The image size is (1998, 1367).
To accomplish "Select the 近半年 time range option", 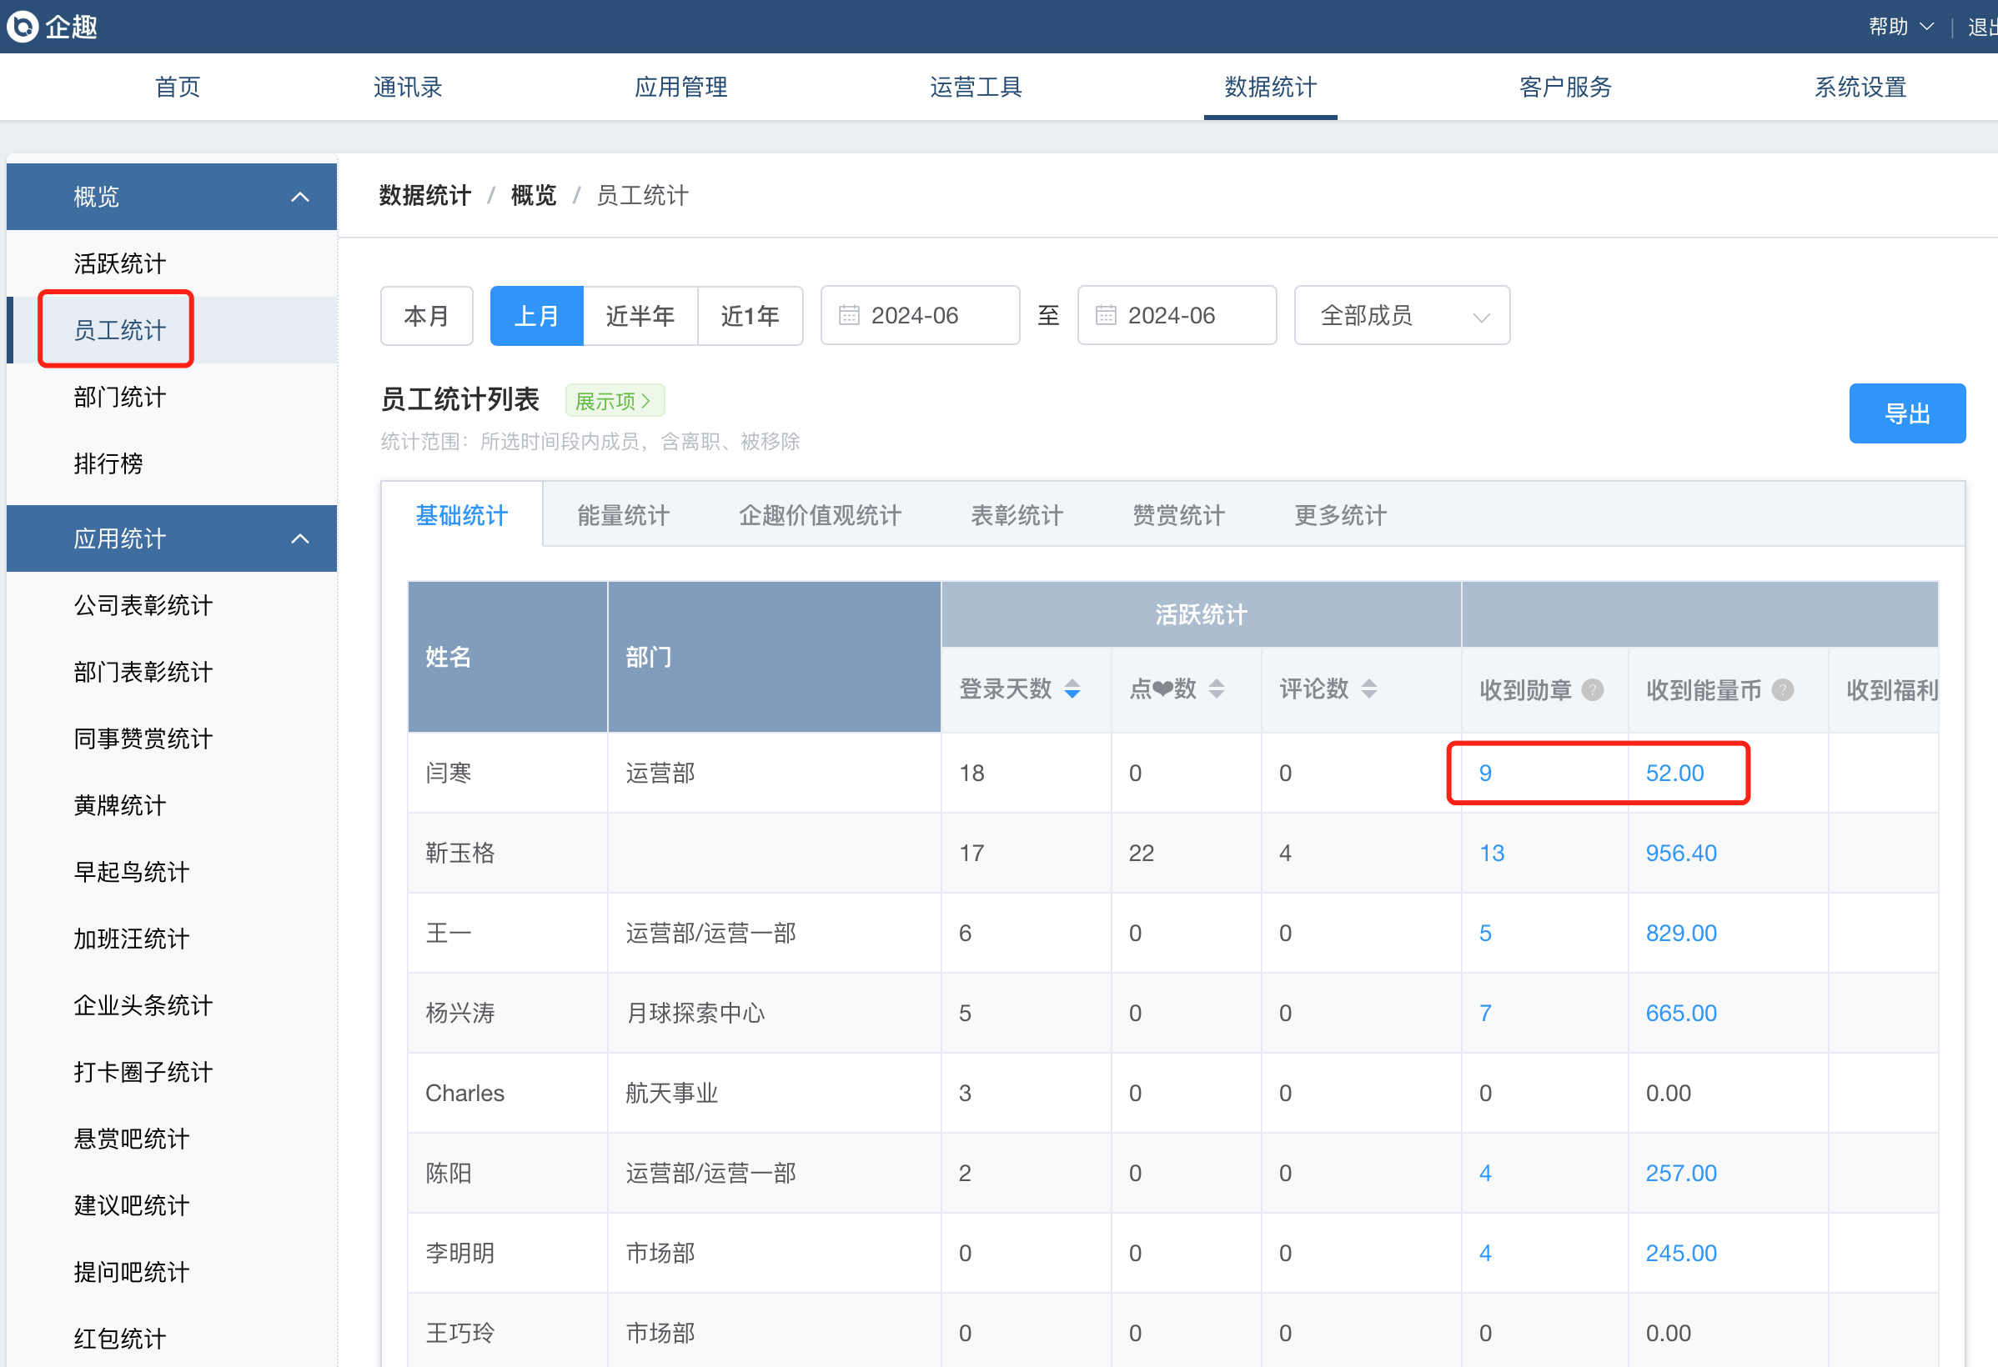I will point(640,315).
